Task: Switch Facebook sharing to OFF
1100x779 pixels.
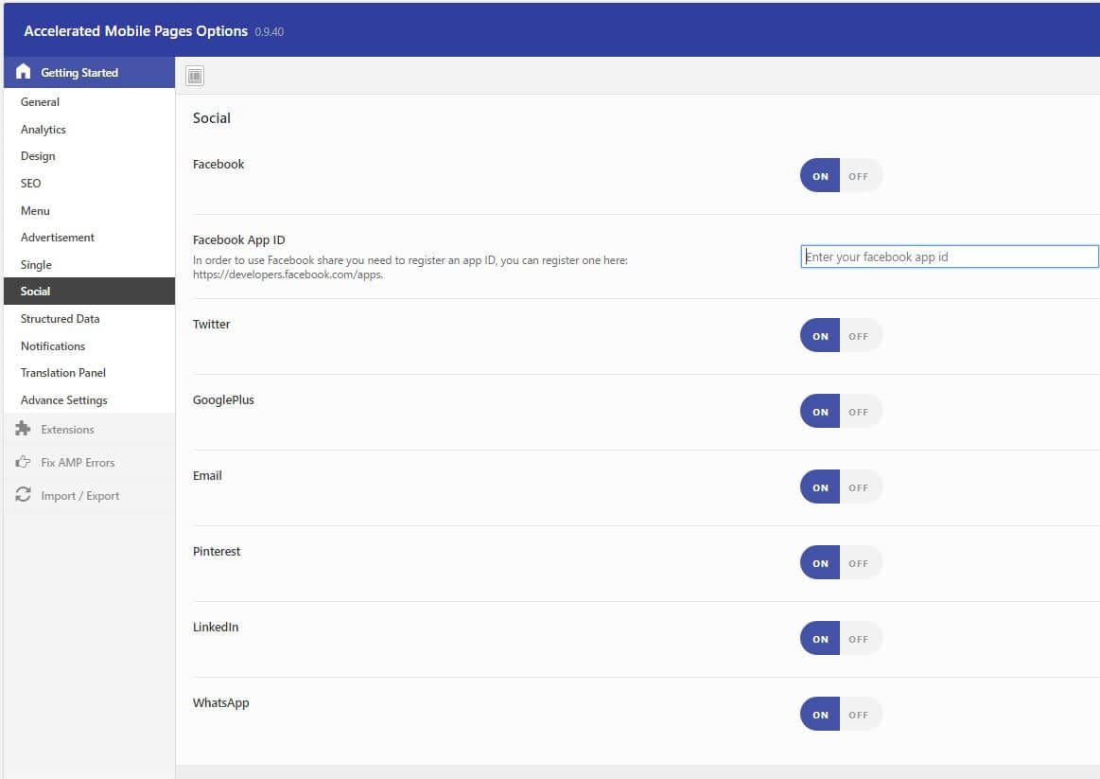Action: (860, 175)
